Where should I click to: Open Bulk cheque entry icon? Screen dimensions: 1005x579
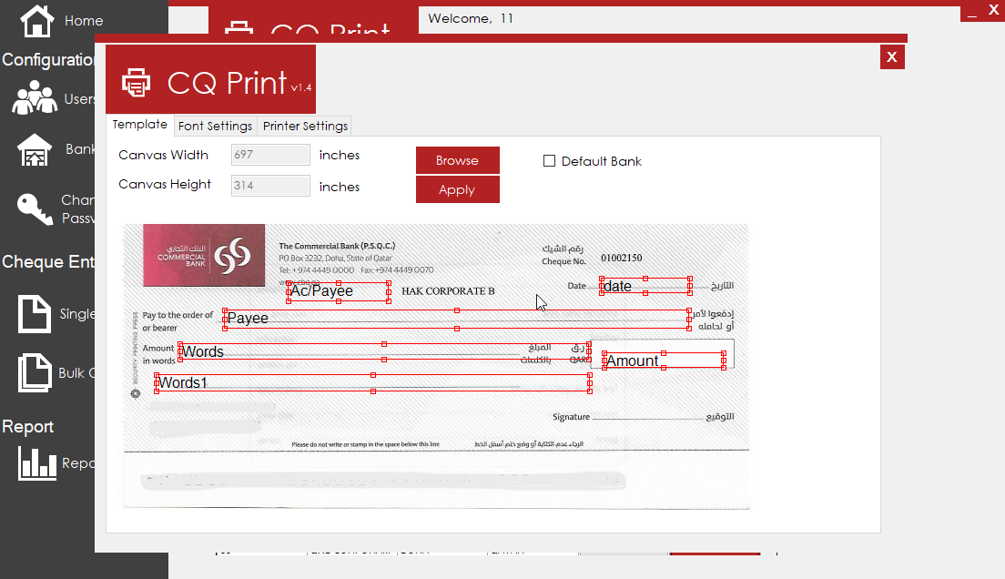coord(35,372)
